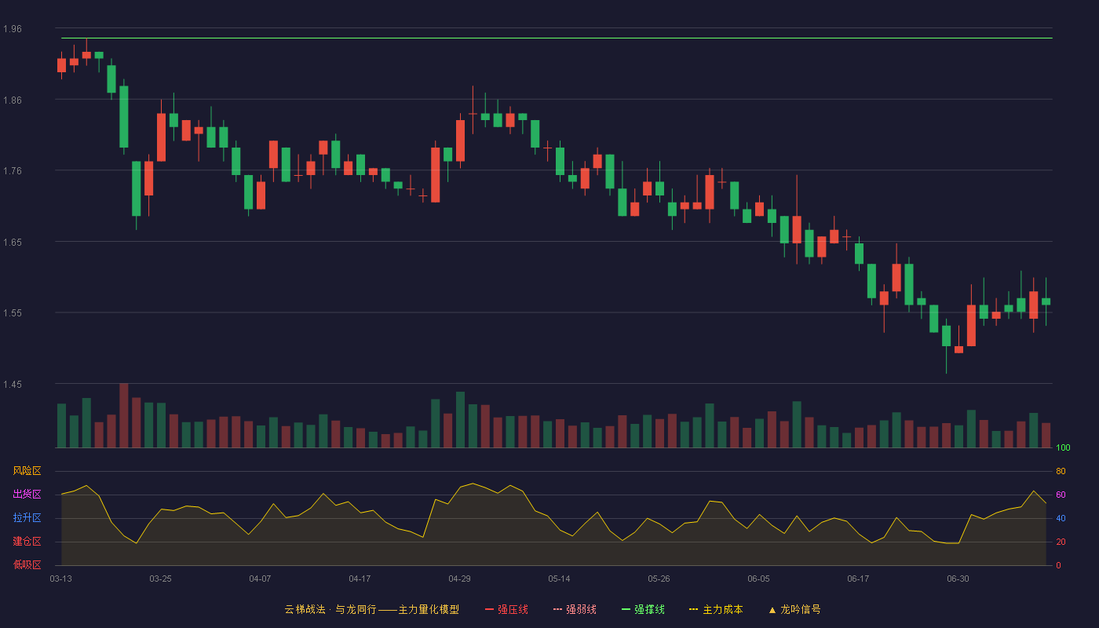Click the blue 40 indicator scale label

(x=1061, y=518)
